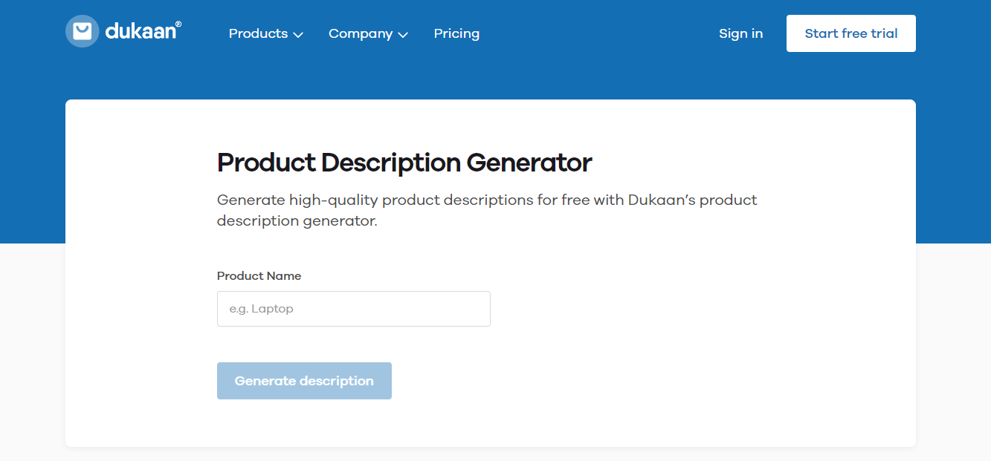Click the subtitle paragraph under the heading
The width and height of the screenshot is (991, 461).
[487, 210]
